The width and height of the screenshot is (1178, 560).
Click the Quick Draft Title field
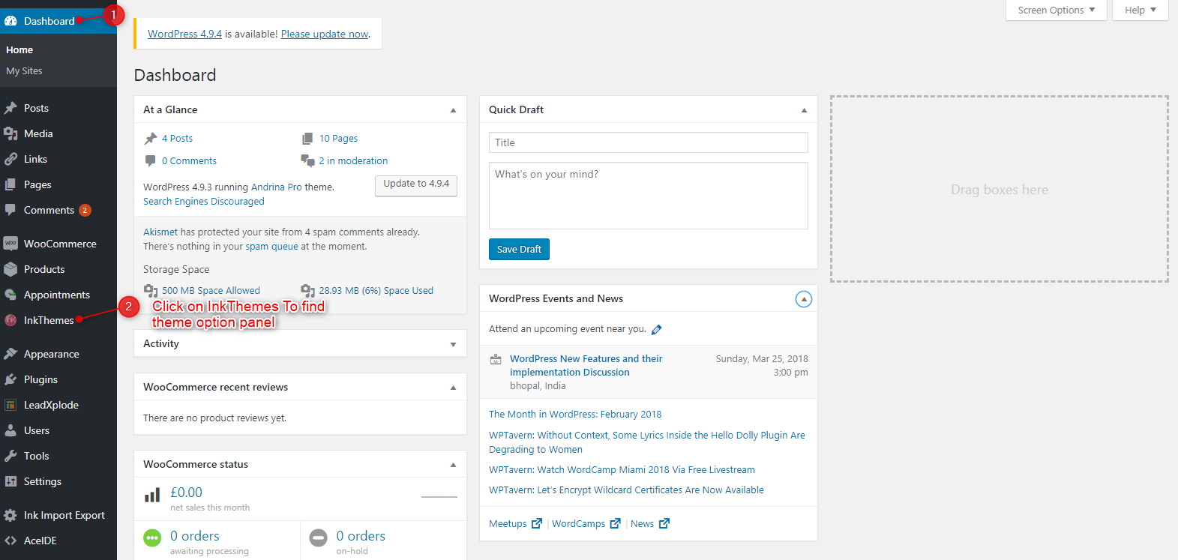click(649, 142)
